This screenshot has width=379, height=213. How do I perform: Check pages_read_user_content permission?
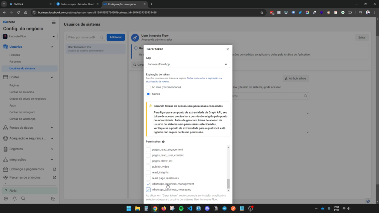pyautogui.click(x=148, y=155)
